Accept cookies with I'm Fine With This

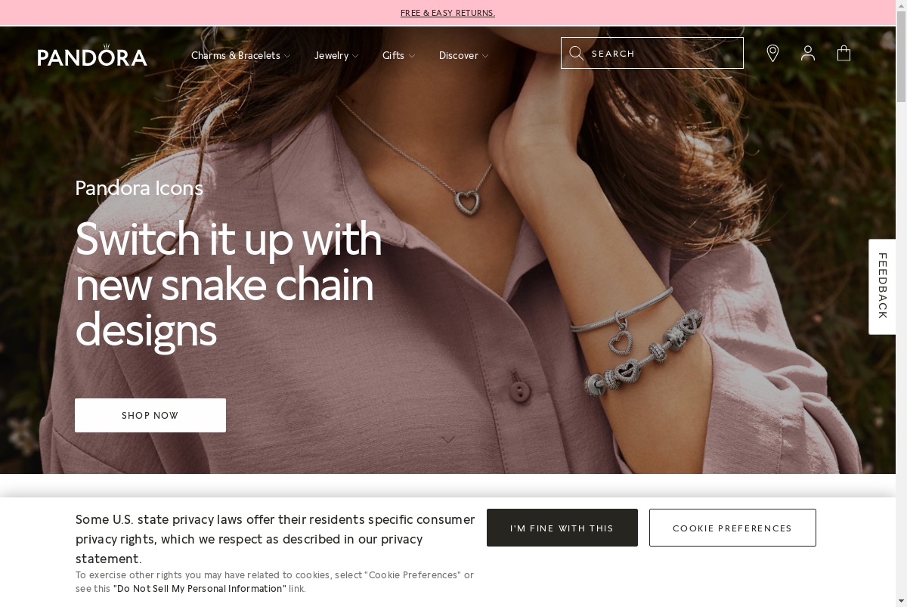(x=562, y=528)
